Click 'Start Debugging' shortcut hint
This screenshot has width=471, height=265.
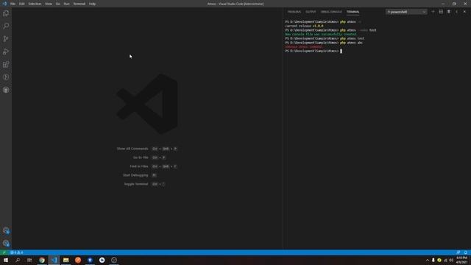pos(140,175)
